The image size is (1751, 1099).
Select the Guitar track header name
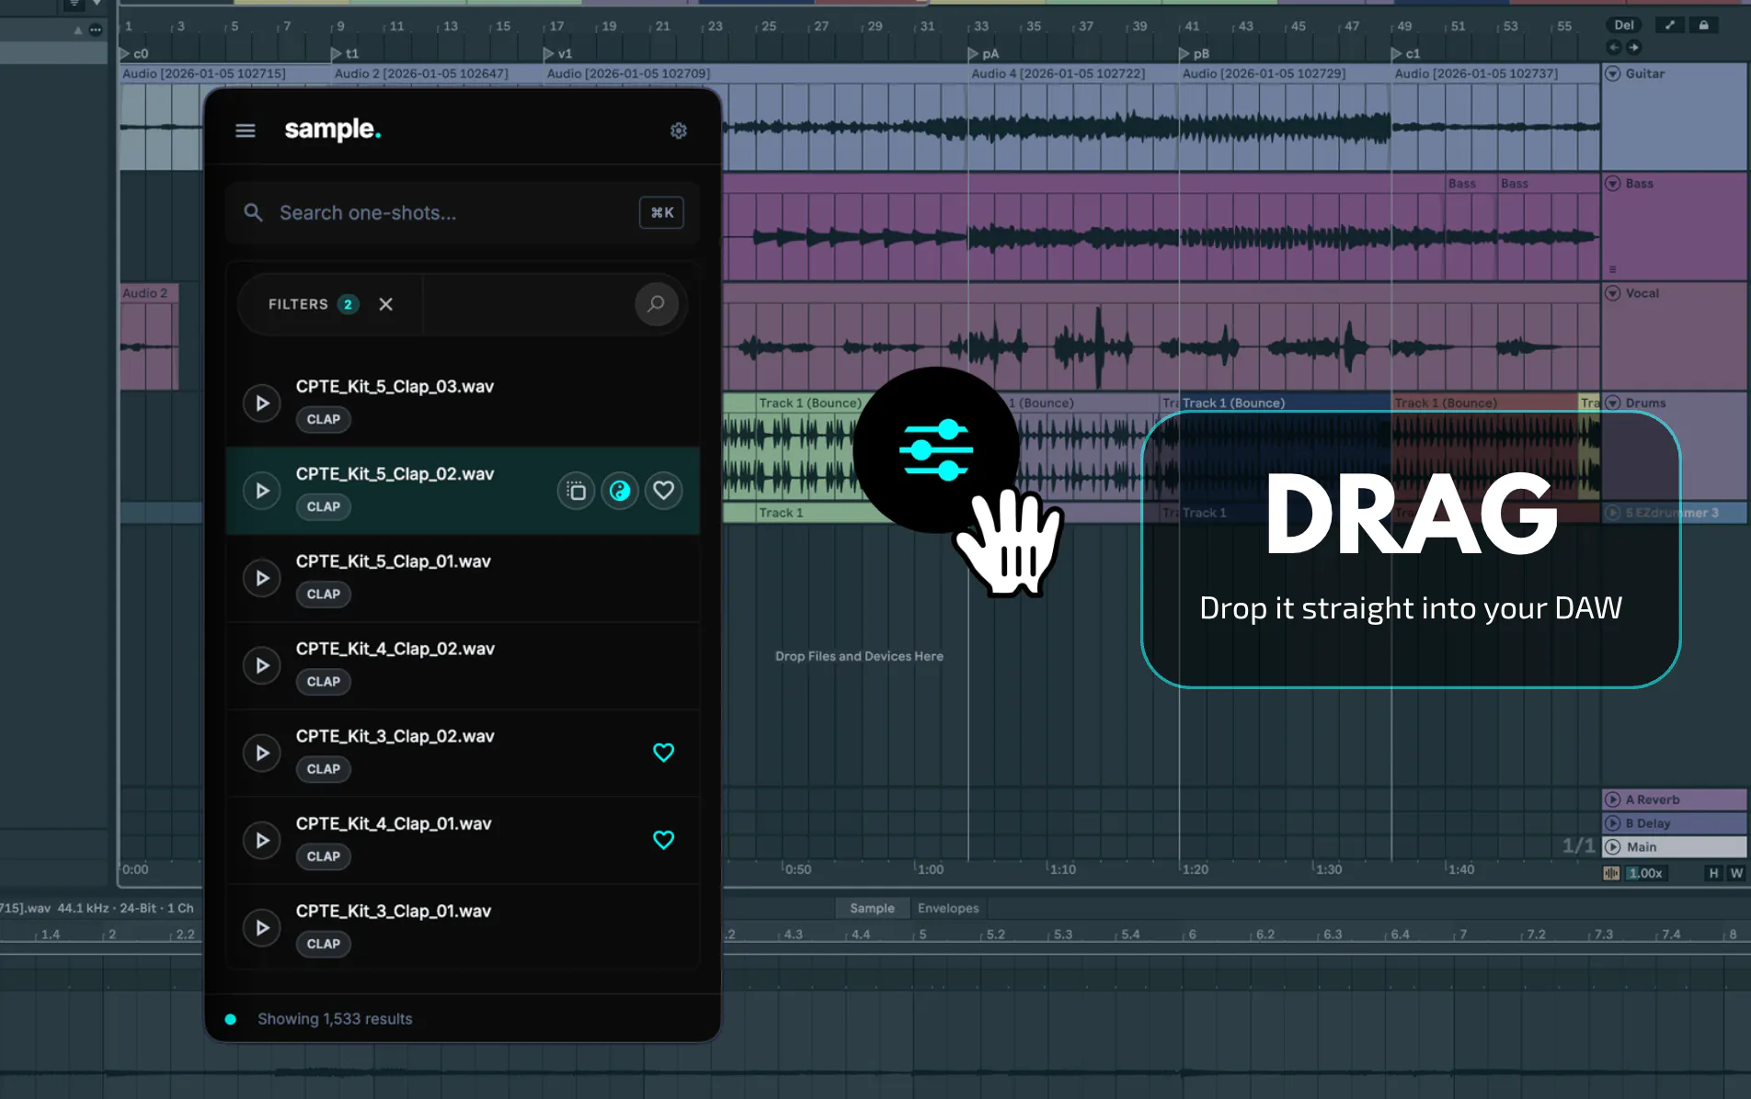[x=1645, y=74]
